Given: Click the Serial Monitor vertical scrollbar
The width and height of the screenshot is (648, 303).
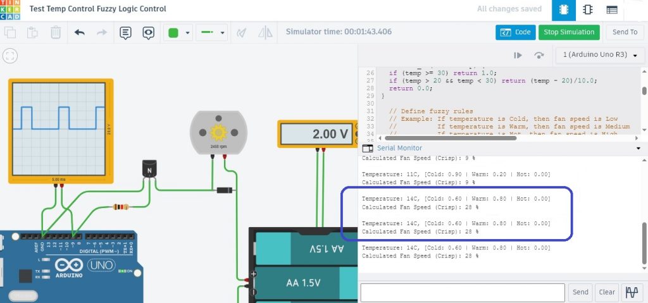Looking at the screenshot, I should (644, 243).
